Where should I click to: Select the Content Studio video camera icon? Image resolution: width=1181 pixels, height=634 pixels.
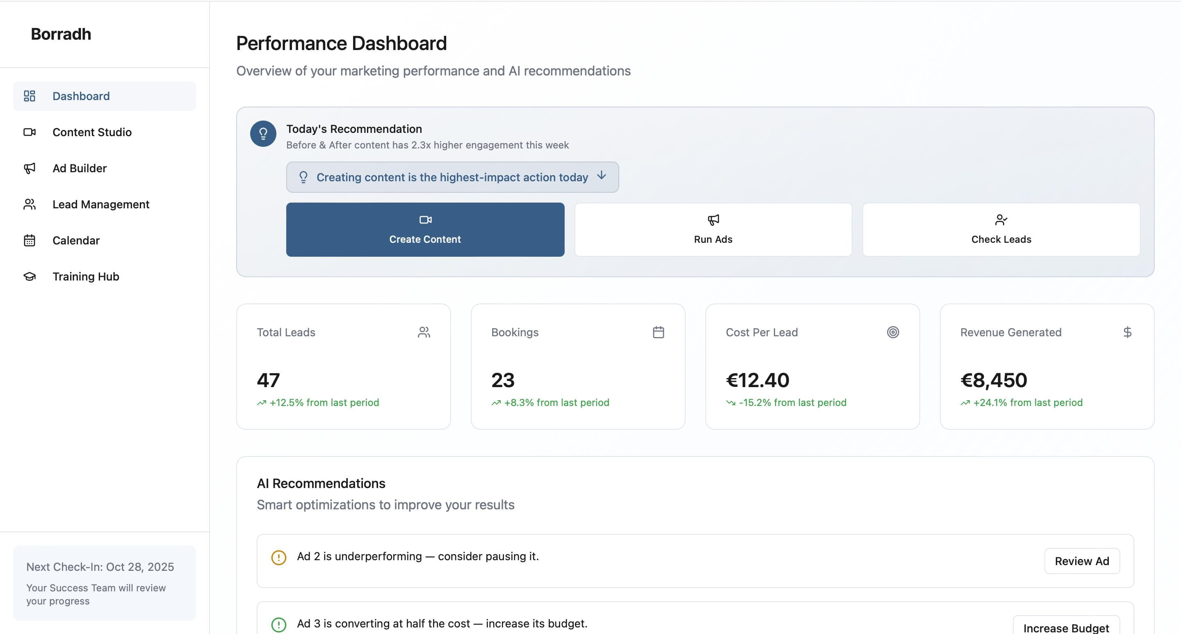tap(30, 132)
